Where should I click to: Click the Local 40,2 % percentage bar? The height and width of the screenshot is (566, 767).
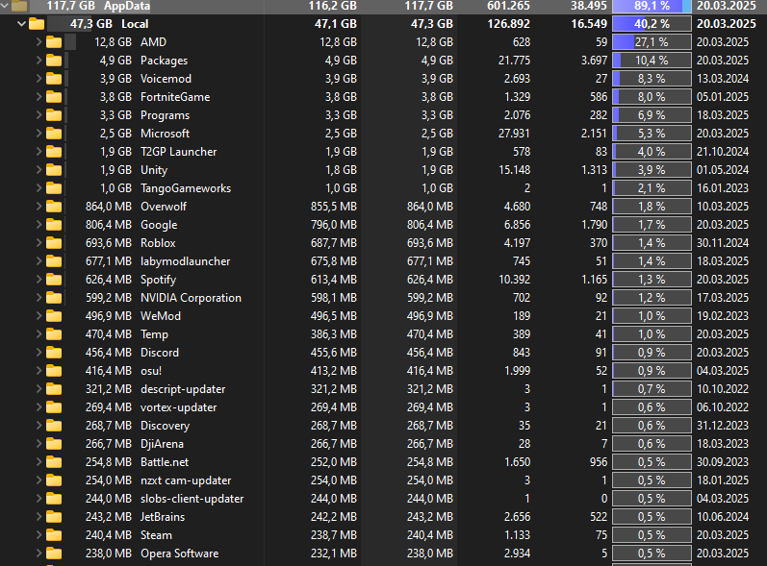point(652,24)
